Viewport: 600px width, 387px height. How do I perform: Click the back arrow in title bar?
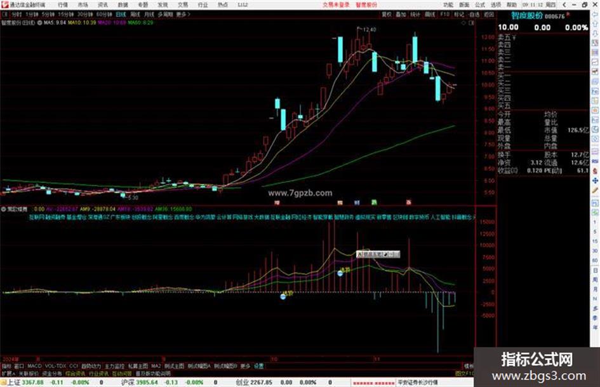coord(564,4)
